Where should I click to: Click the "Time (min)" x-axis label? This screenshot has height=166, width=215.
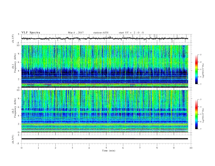click(x=109, y=151)
